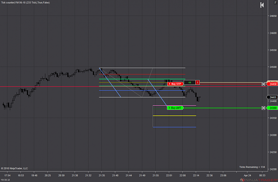The height and width of the screenshot is (182, 278).
Task: Click the red position quantity box showing 1
Action: pos(197,83)
